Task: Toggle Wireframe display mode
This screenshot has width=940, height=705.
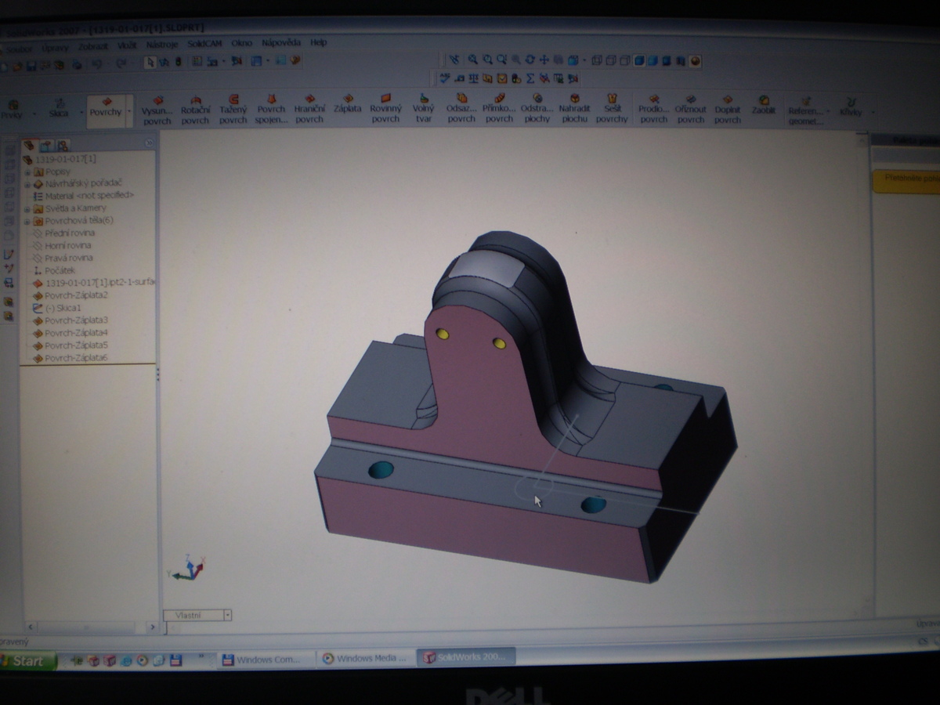Action: pos(597,60)
